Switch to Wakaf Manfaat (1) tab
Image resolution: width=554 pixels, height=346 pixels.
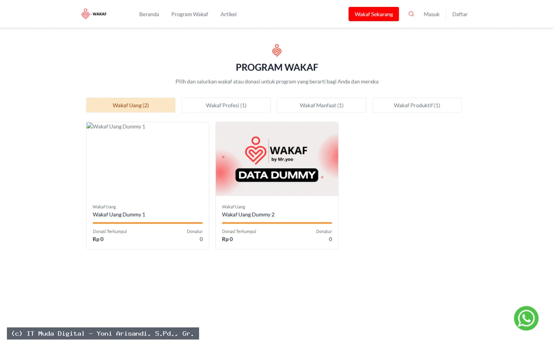pyautogui.click(x=322, y=105)
